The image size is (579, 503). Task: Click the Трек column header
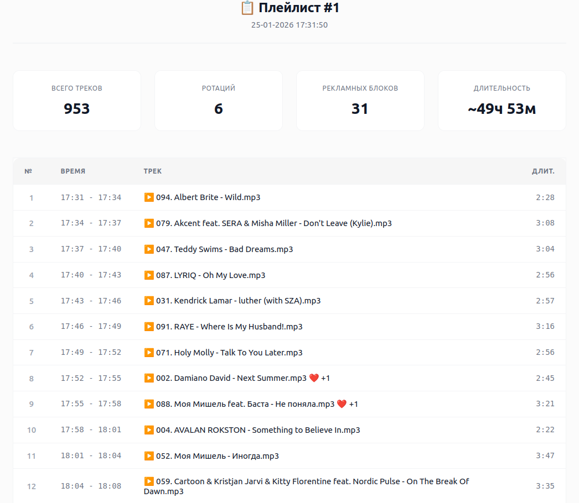153,171
